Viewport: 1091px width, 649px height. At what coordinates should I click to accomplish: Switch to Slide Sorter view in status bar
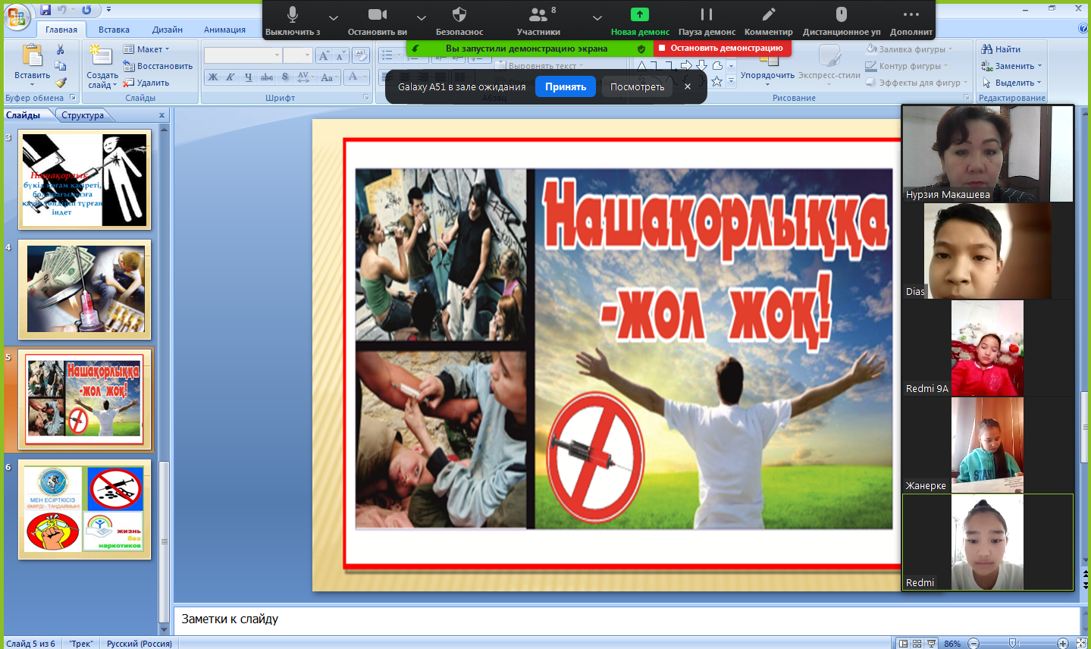[917, 644]
